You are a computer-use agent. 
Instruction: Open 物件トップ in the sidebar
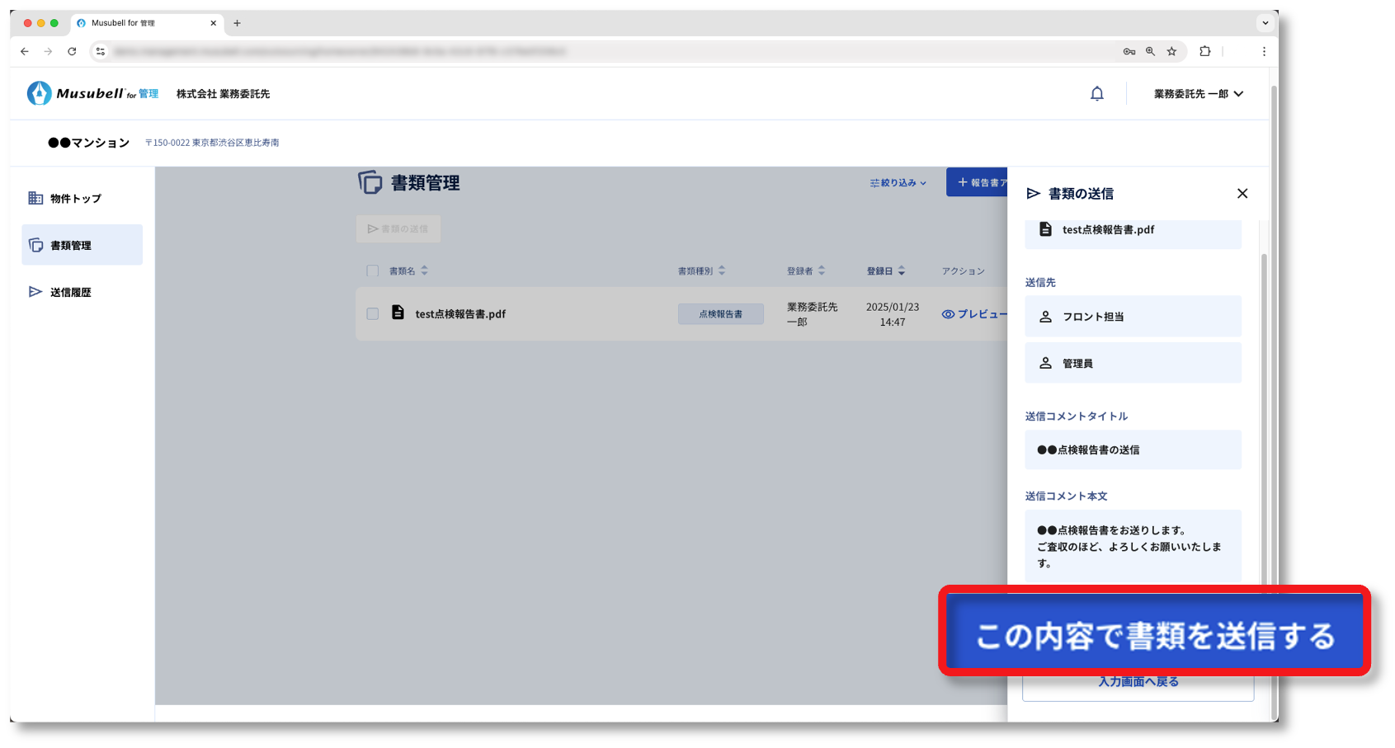pyautogui.click(x=75, y=199)
